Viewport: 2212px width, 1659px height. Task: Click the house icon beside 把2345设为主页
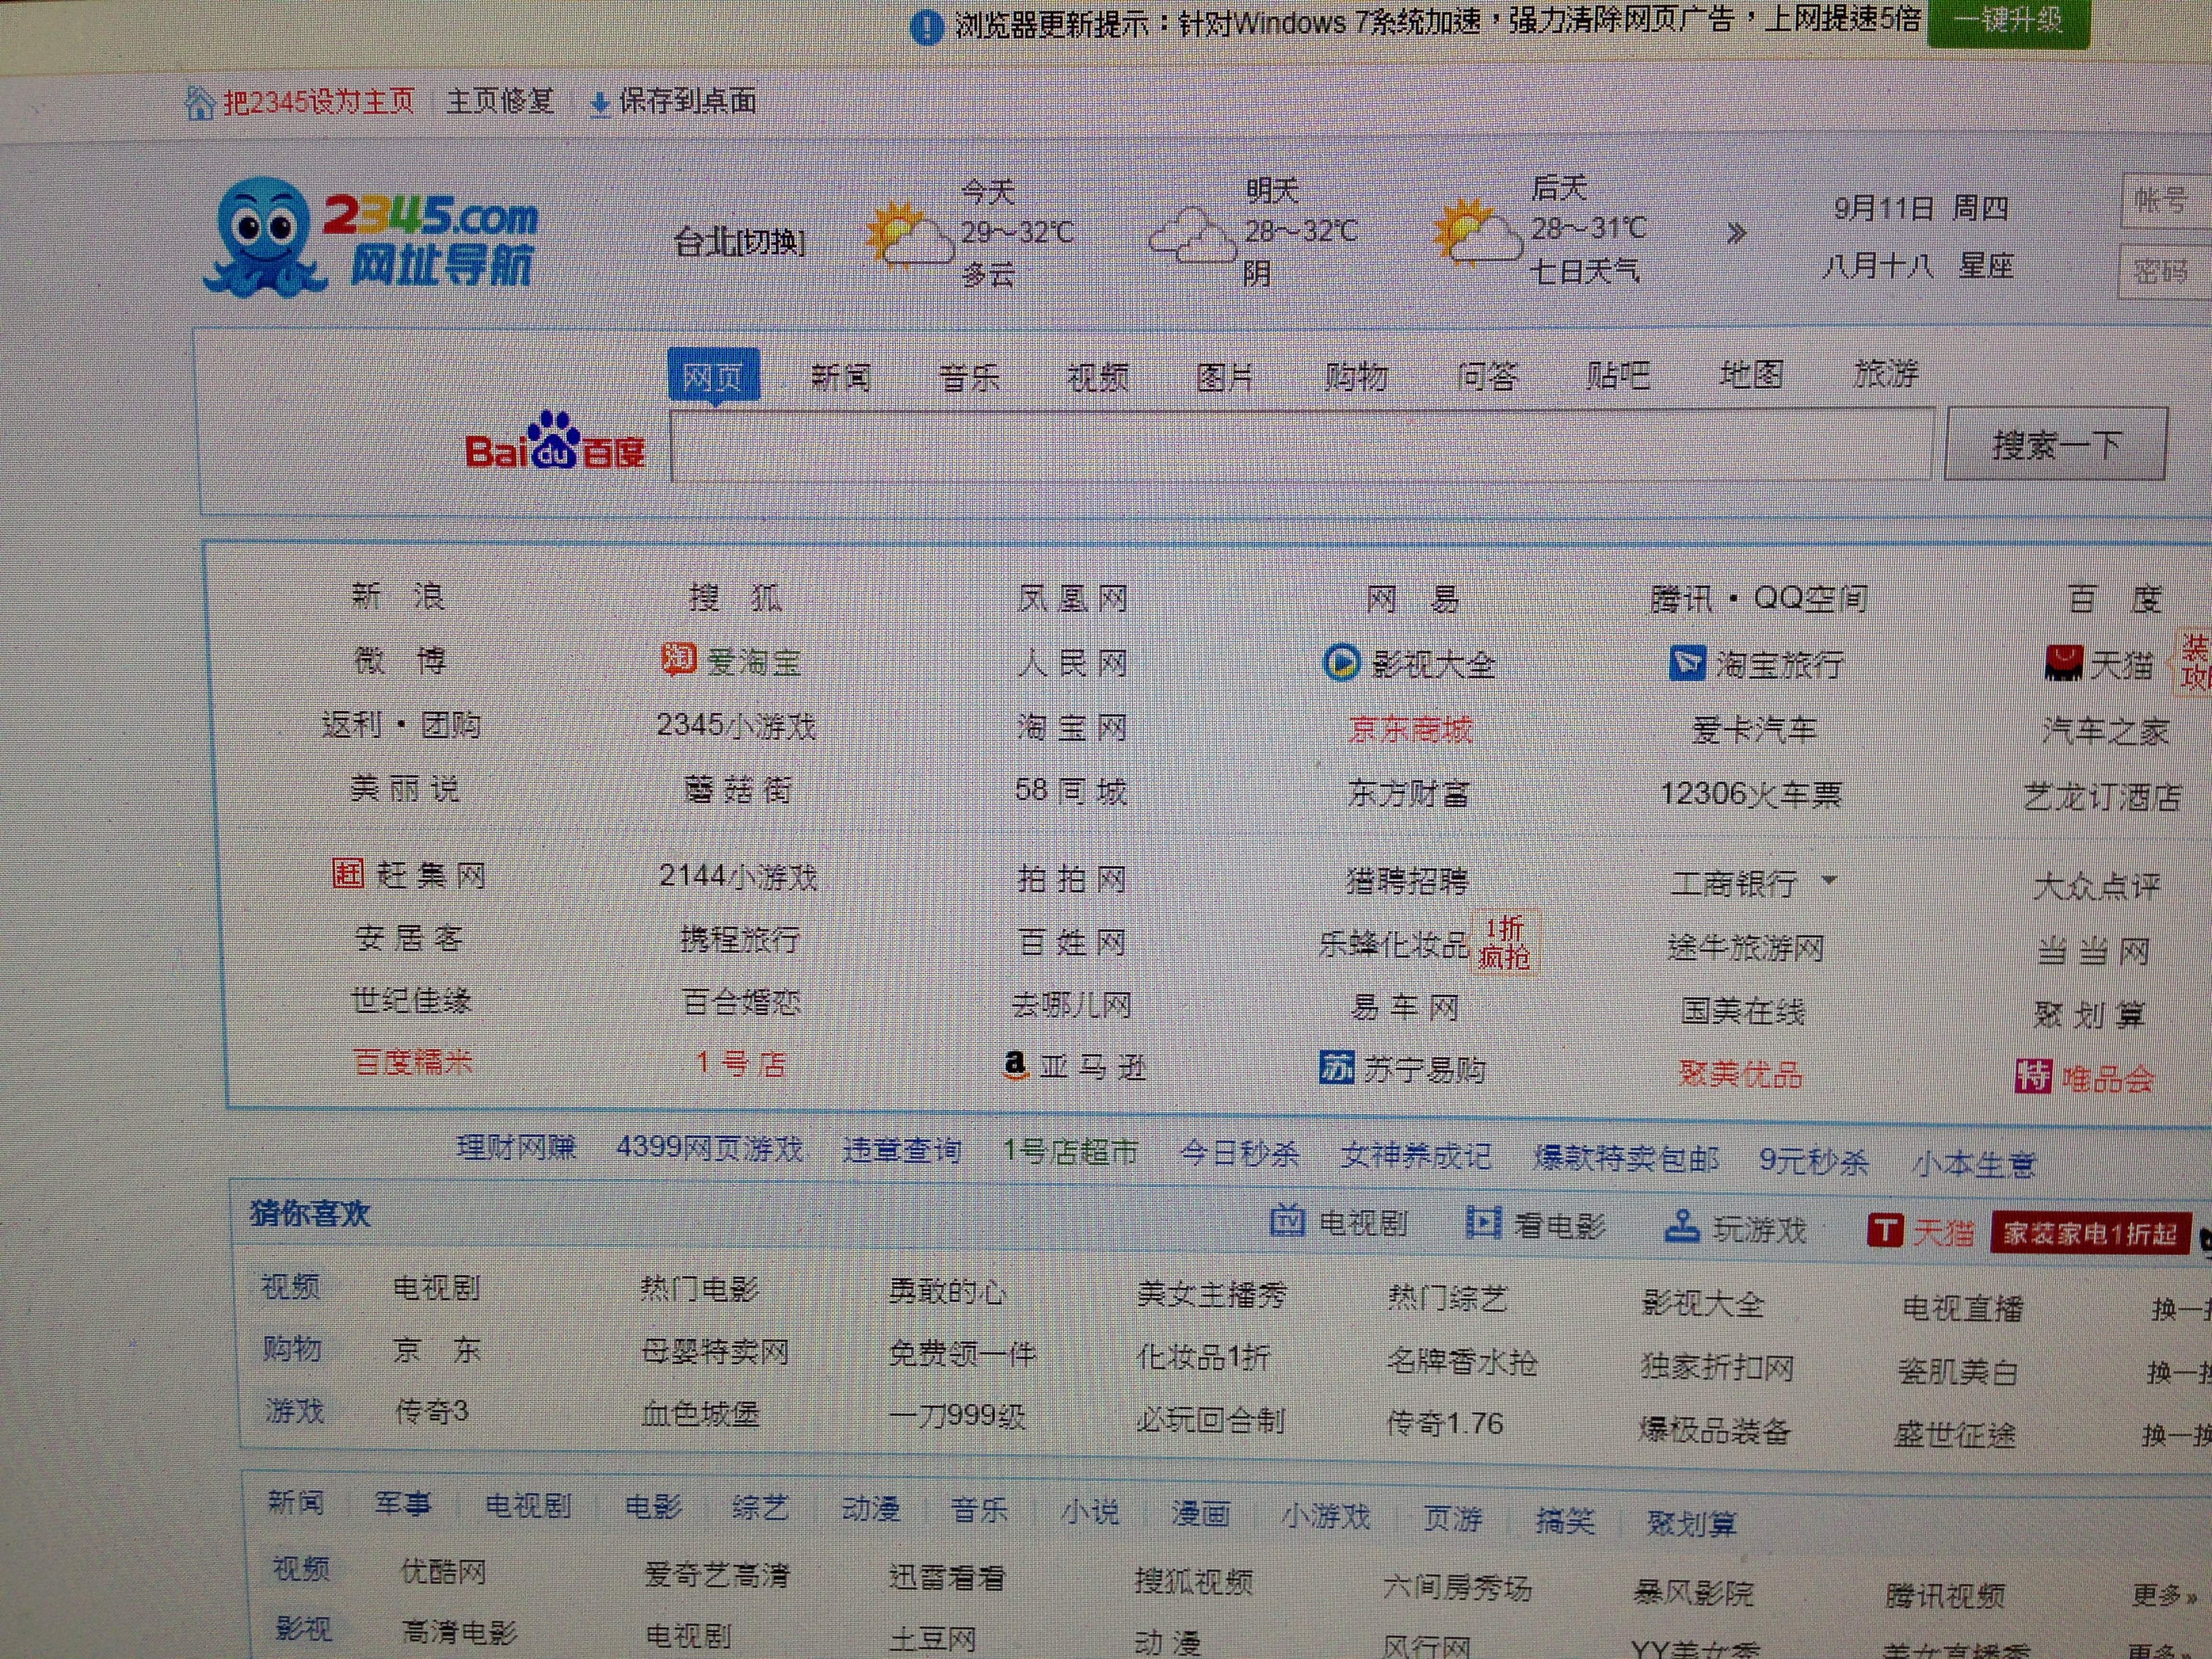click(200, 103)
